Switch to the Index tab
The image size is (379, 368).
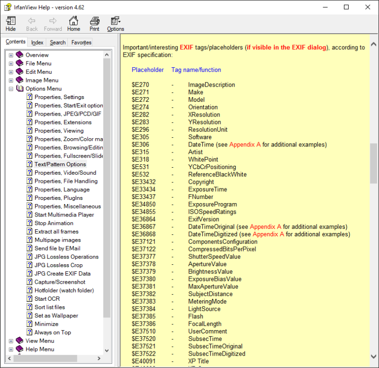(x=37, y=43)
